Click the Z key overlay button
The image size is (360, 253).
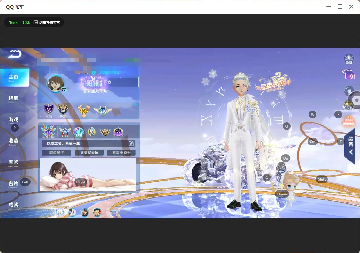[340, 142]
